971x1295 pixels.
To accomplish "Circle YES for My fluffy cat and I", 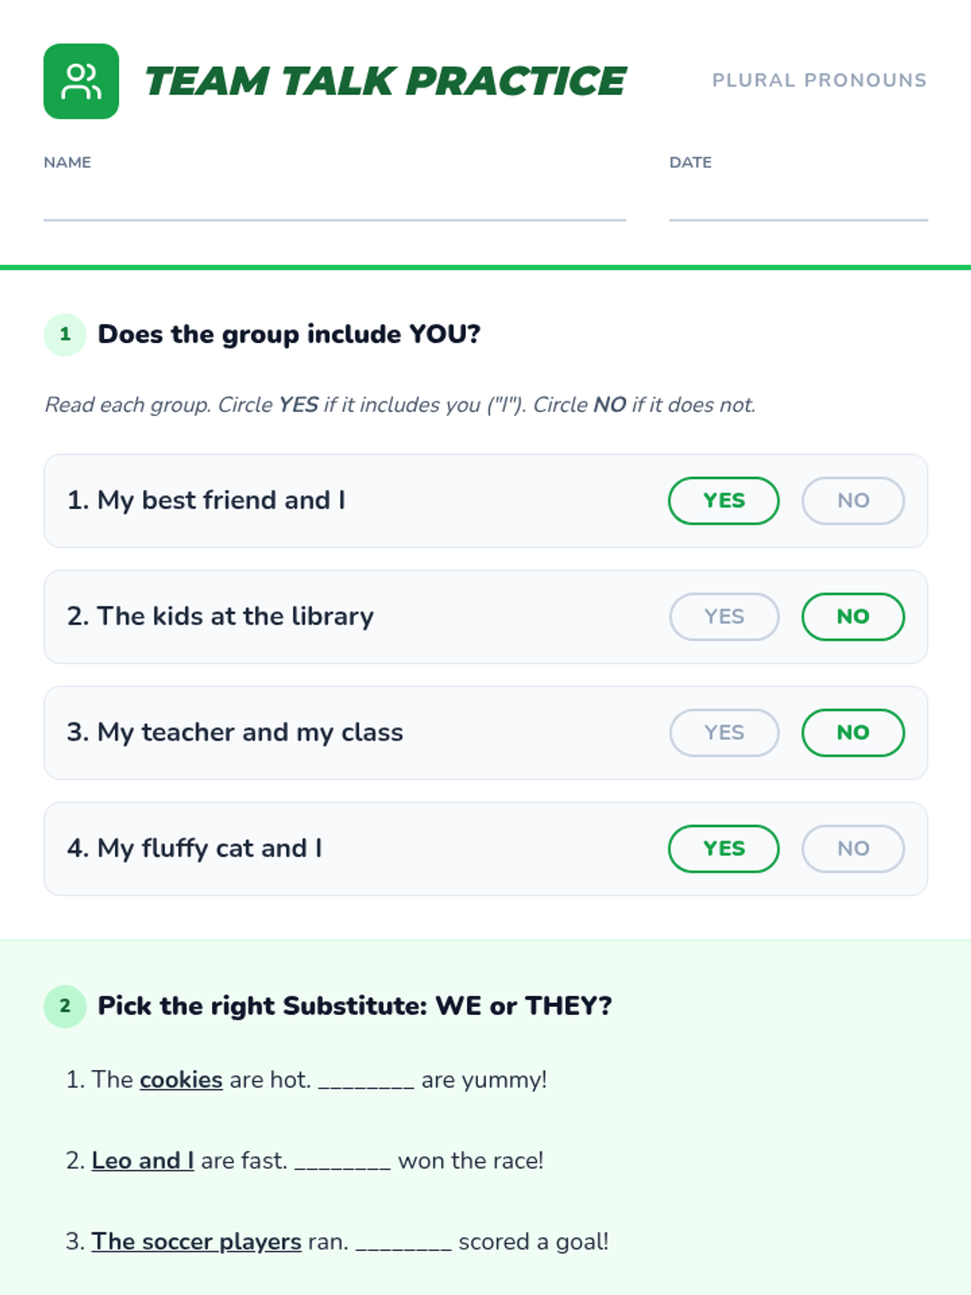I will [x=723, y=848].
